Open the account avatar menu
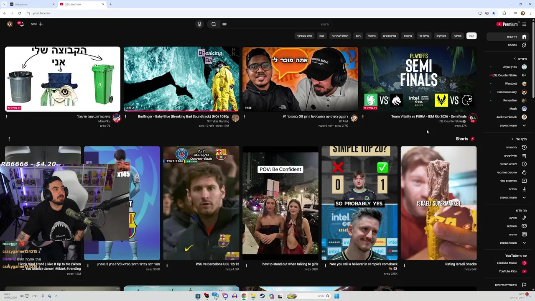The height and width of the screenshot is (301, 535). [x=10, y=24]
